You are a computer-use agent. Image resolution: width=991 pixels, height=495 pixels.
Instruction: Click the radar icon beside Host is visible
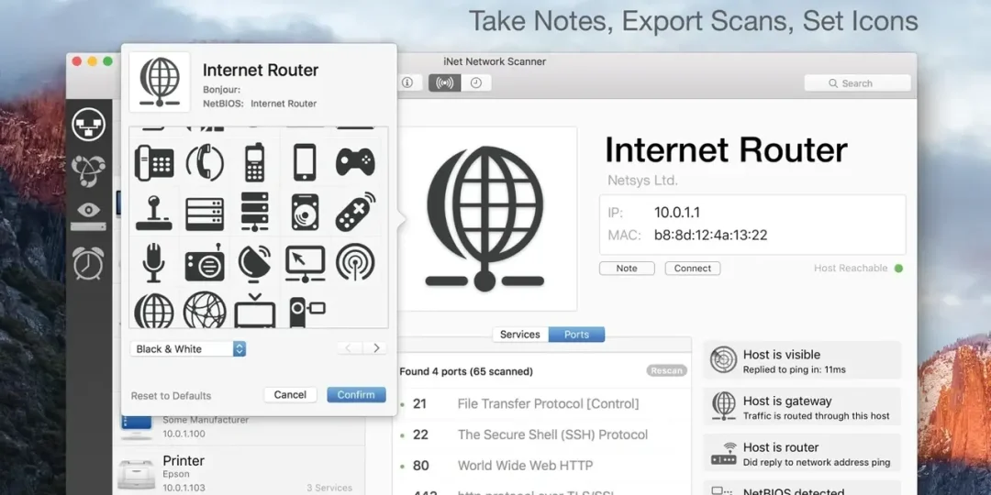coord(723,360)
